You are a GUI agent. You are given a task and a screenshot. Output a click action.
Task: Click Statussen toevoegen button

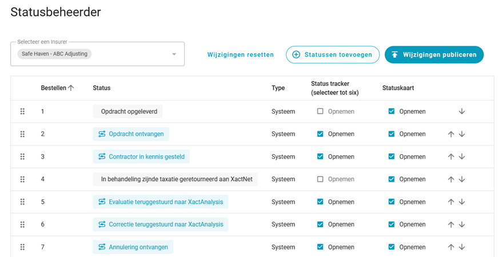pyautogui.click(x=333, y=55)
